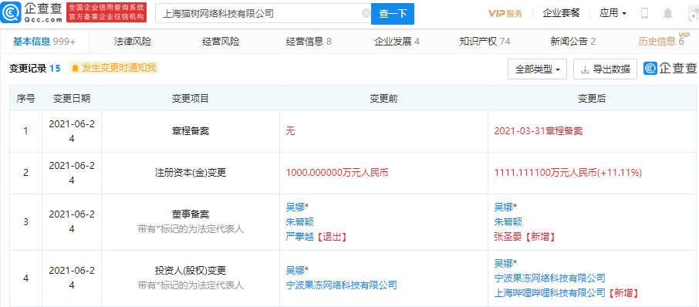Click 严攀越 who exited the board

tap(299, 237)
